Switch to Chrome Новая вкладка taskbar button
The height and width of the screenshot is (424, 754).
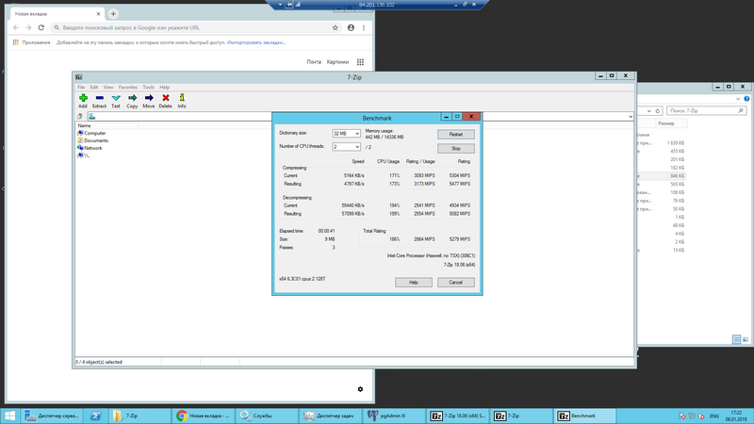click(x=203, y=416)
